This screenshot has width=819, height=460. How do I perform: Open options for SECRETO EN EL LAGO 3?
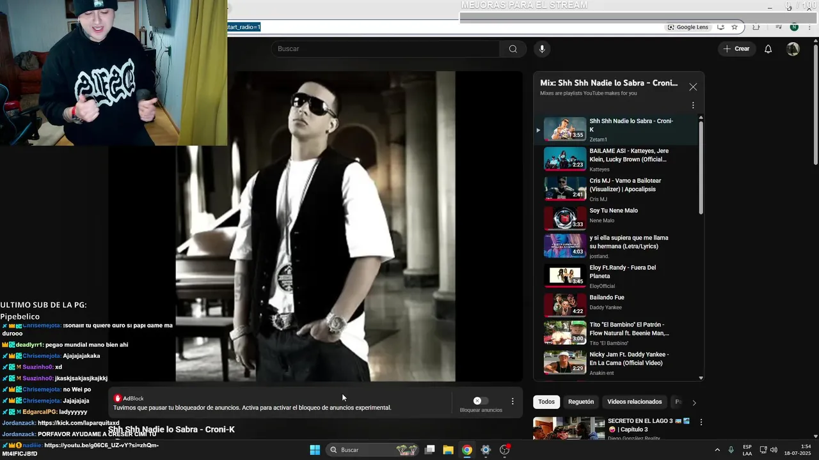click(701, 422)
